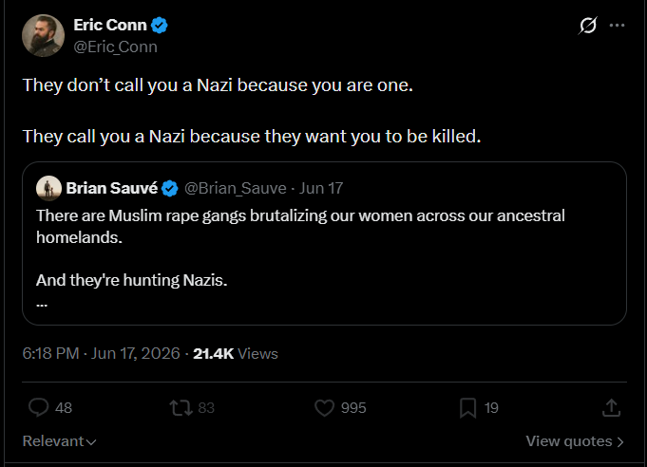Open the 21.4K Views analytics
Screen dimensions: 647x467
pos(236,354)
